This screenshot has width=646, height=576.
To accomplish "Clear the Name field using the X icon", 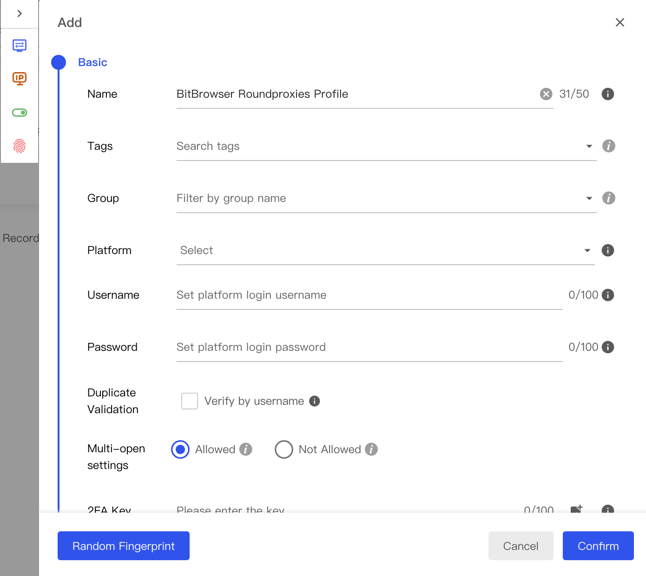I will coord(546,94).
